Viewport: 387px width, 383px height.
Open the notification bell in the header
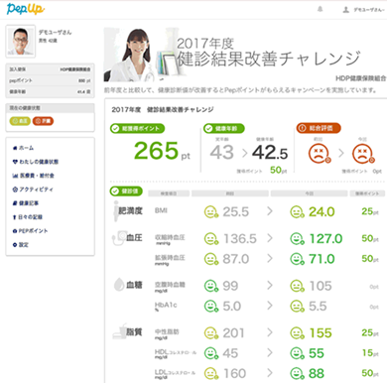point(320,9)
